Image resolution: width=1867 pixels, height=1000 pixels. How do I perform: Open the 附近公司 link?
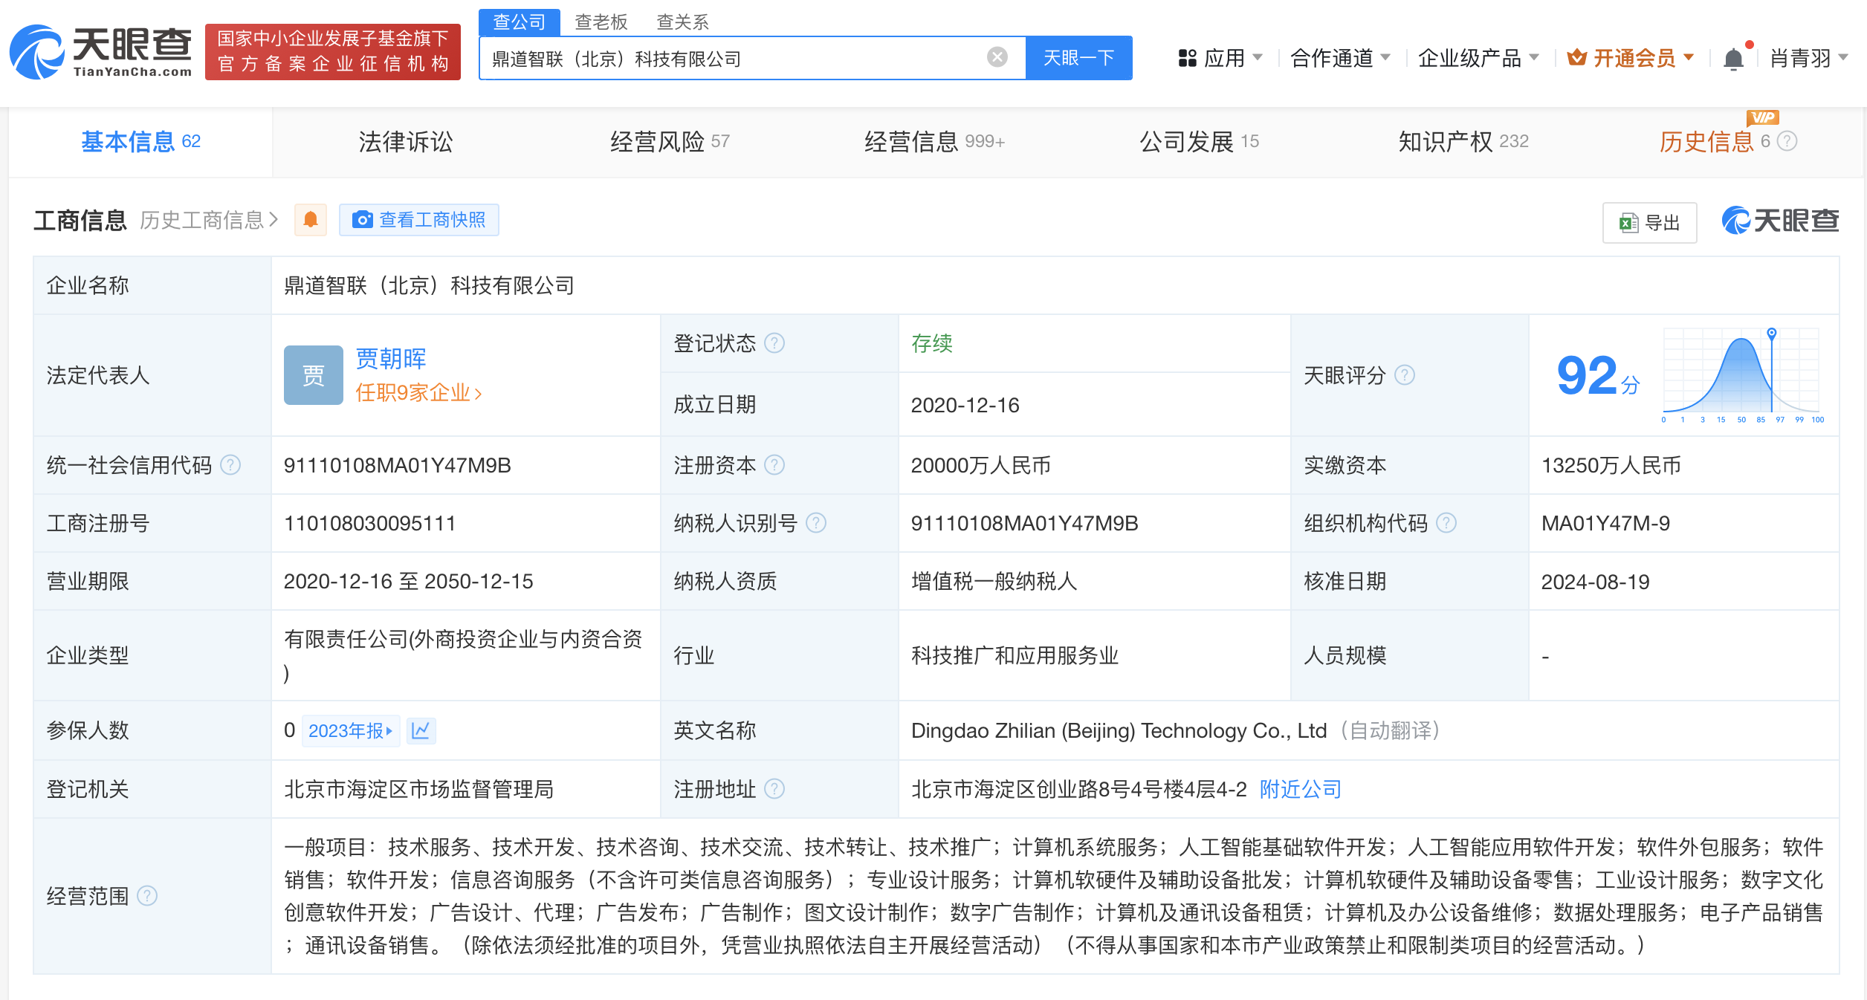coord(1299,789)
